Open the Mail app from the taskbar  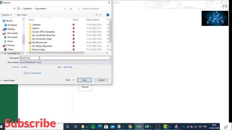coord(113,127)
